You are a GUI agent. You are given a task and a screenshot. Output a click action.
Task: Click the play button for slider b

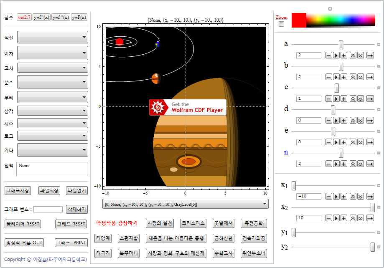point(336,77)
